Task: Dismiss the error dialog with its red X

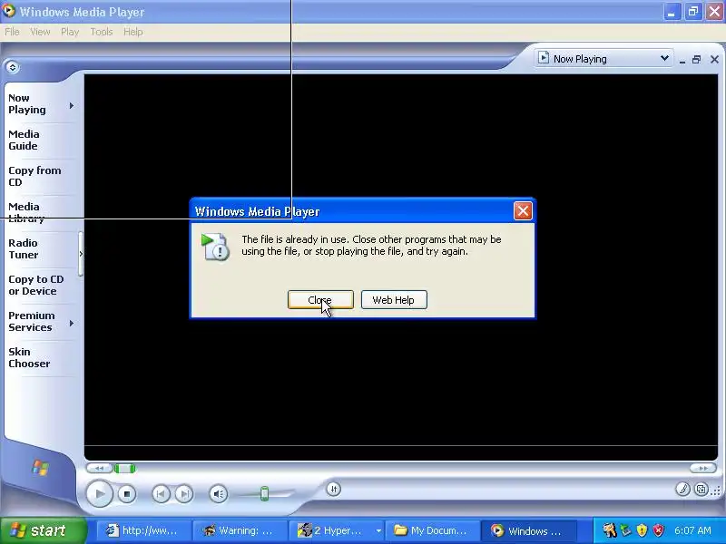Action: pos(523,211)
